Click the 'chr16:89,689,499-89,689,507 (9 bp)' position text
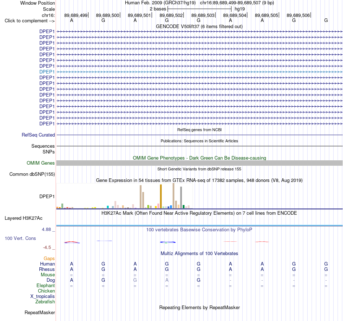The height and width of the screenshot is (321, 343). click(237, 3)
